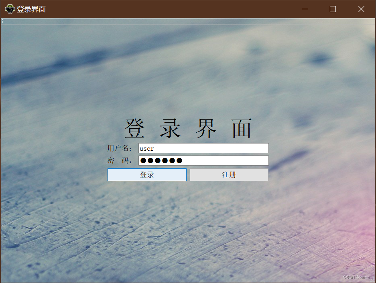Maximize the 登录界面 window
The height and width of the screenshot is (283, 376).
click(x=333, y=9)
